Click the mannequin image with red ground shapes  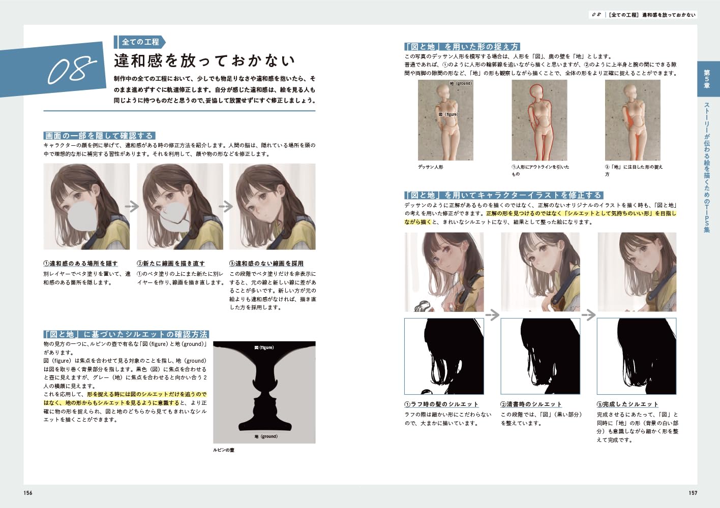(633, 120)
